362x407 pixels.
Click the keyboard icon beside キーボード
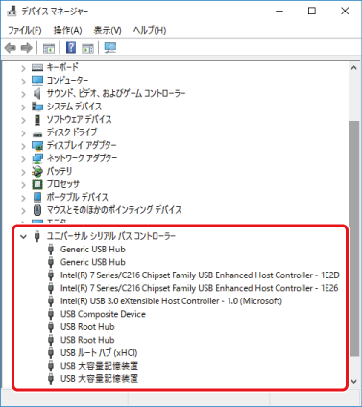point(37,67)
